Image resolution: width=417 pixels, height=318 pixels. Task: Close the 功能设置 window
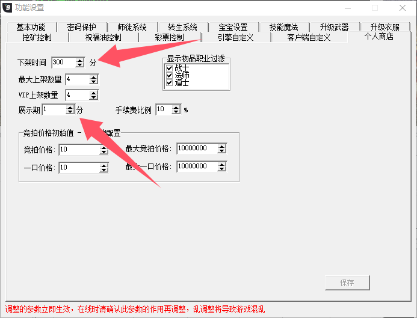point(403,8)
